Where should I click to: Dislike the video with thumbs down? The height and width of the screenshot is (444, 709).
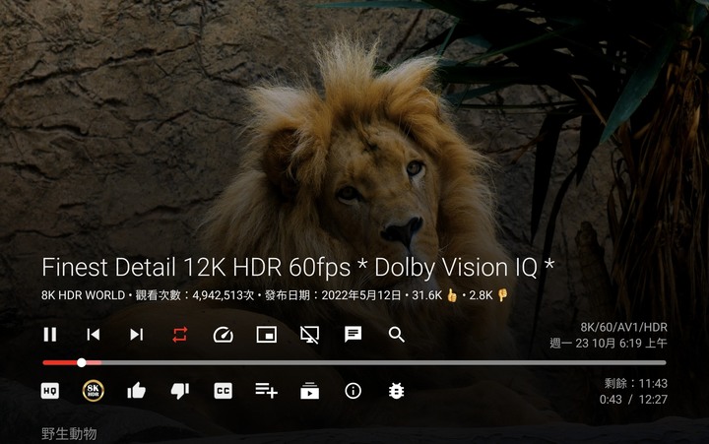click(x=179, y=391)
